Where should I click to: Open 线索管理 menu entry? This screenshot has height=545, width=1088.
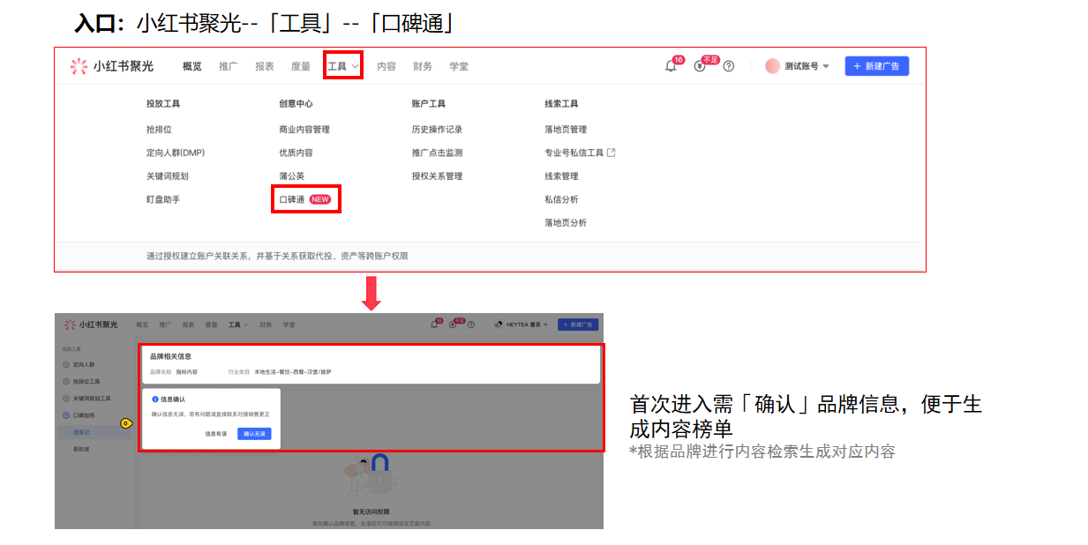pos(561,175)
